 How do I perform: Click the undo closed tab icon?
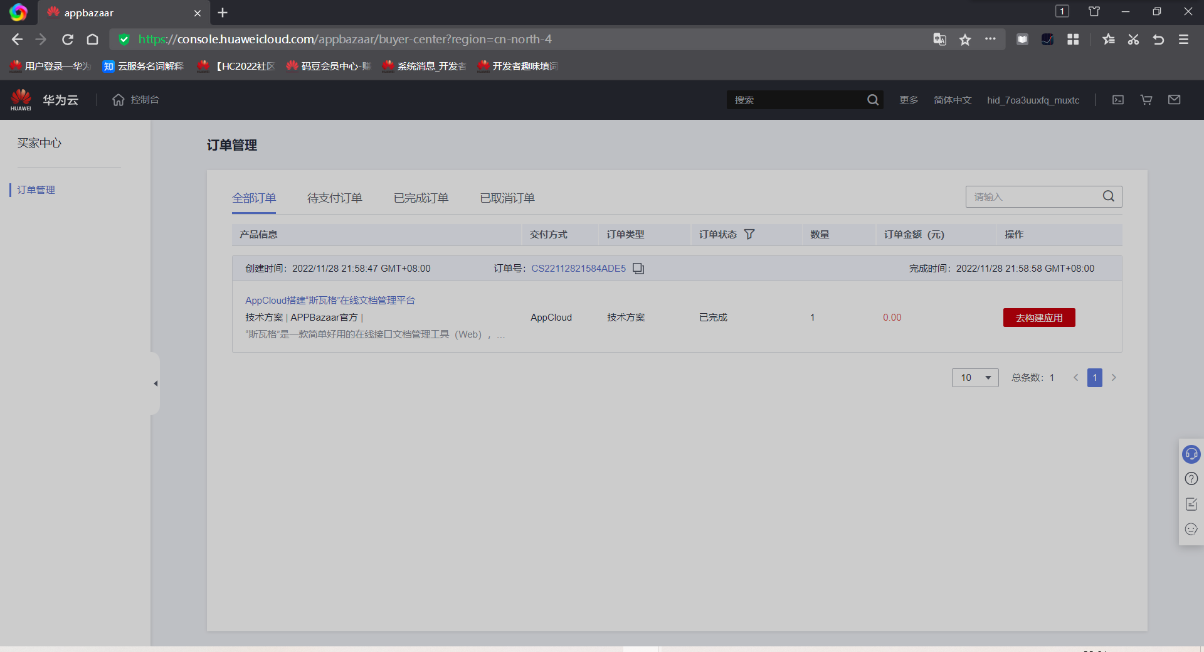(1158, 40)
